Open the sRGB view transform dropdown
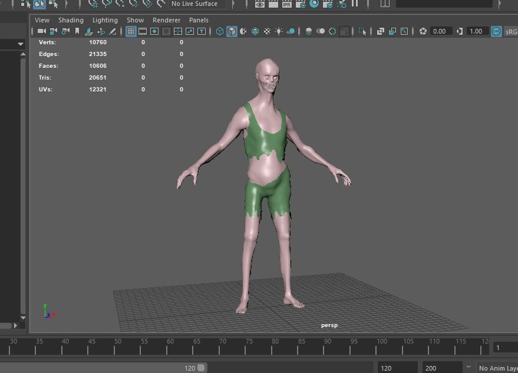518x373 pixels. pos(511,32)
